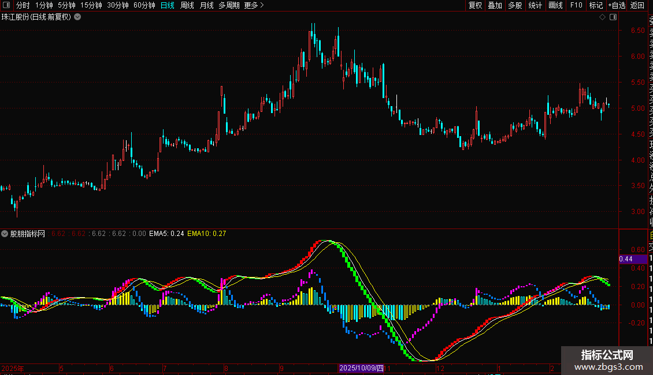The image size is (653, 375).
Task: Open the 统计 statistics tool
Action: click(x=535, y=5)
